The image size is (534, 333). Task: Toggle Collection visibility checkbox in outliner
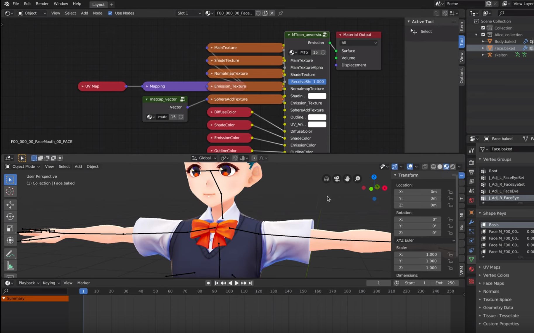click(x=483, y=28)
